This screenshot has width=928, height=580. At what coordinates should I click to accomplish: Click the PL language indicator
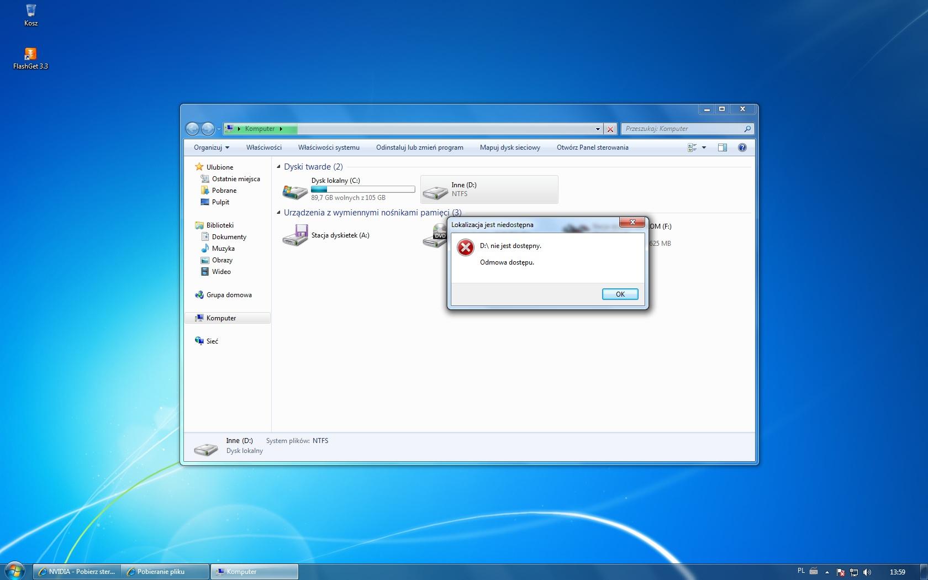[x=801, y=571]
